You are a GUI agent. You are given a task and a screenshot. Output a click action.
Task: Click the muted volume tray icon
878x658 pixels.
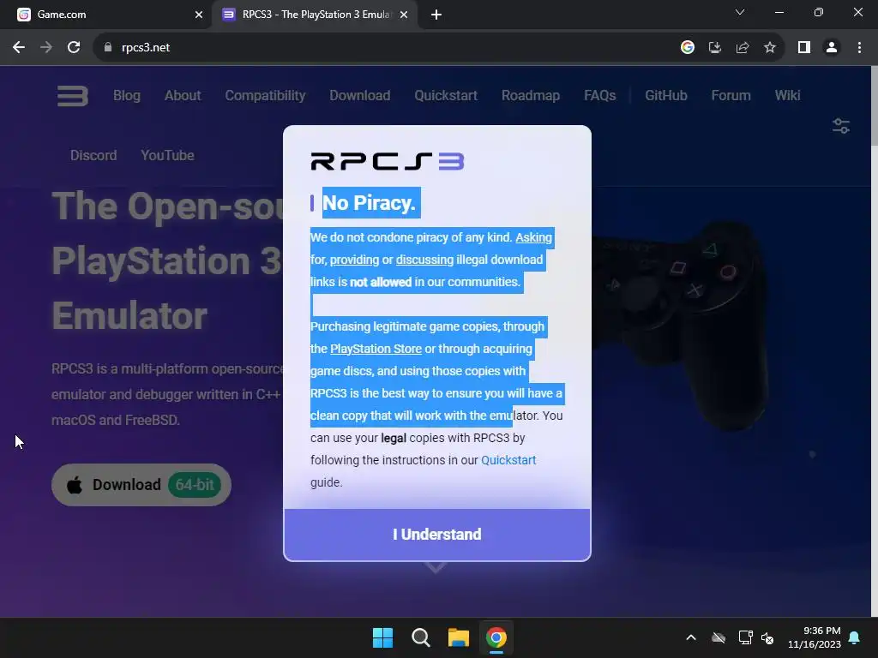767,637
